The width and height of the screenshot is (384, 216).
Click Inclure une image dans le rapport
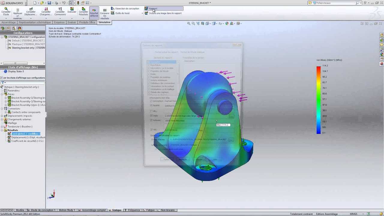[165, 13]
